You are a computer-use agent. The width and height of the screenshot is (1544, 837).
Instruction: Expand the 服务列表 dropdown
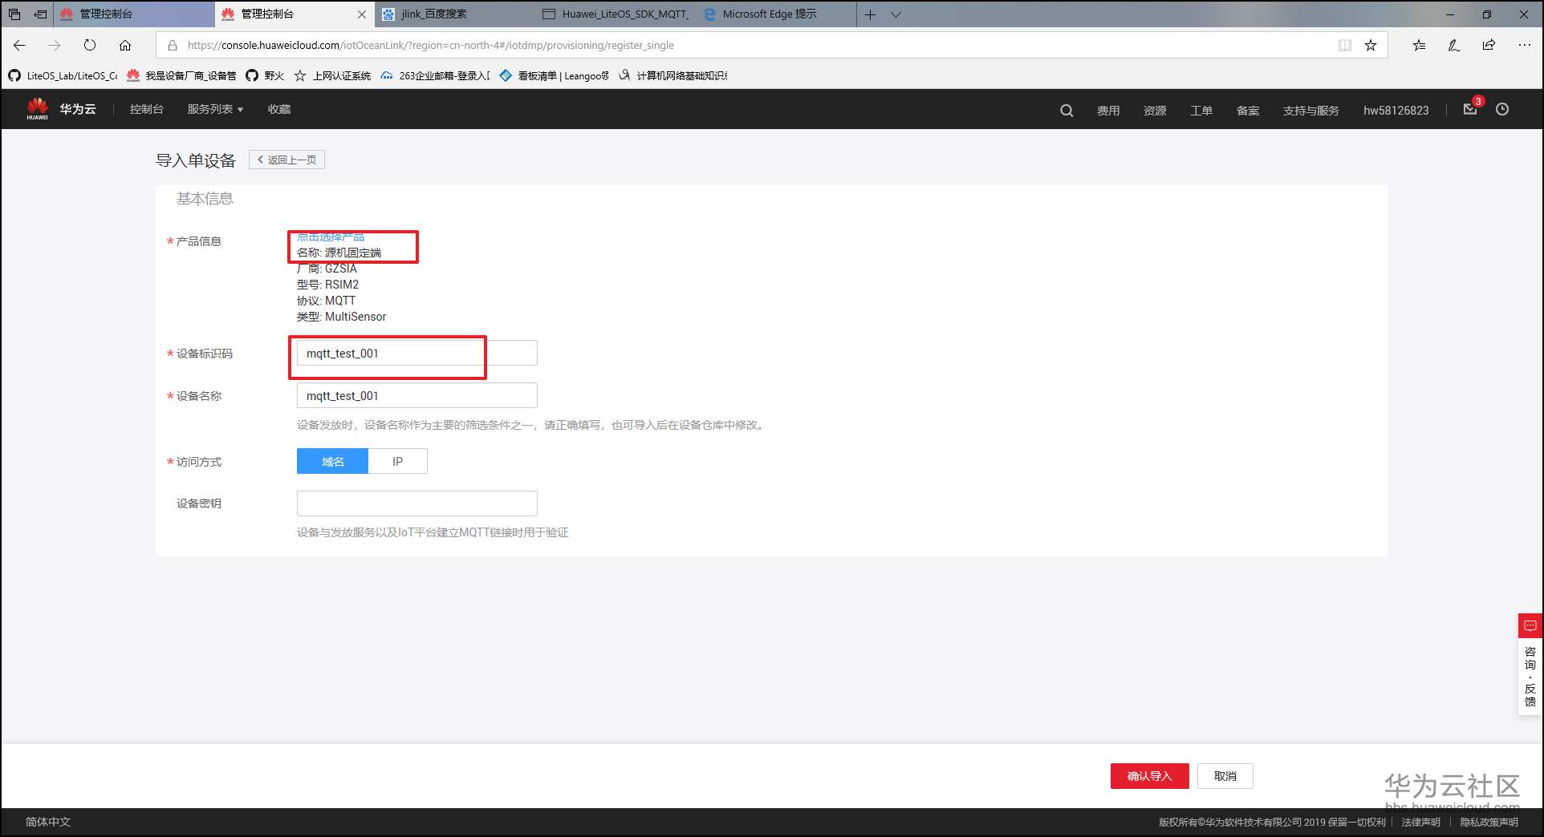pyautogui.click(x=215, y=109)
